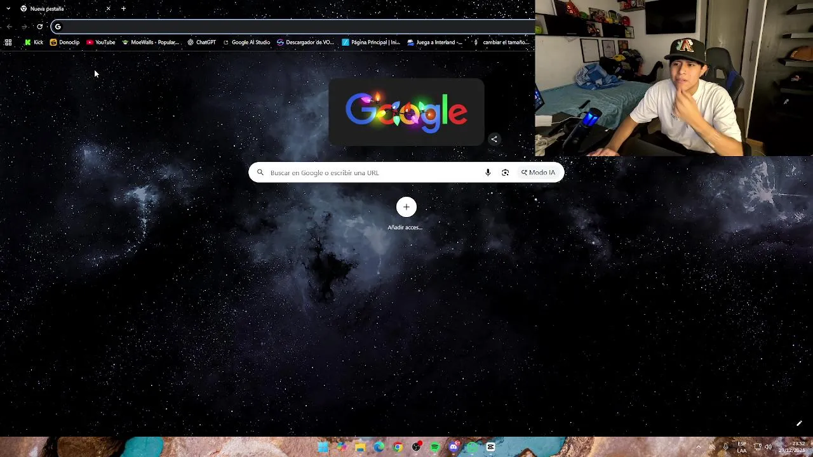This screenshot has height=457, width=813.
Task: Click the microphone tray icon
Action: click(x=725, y=447)
